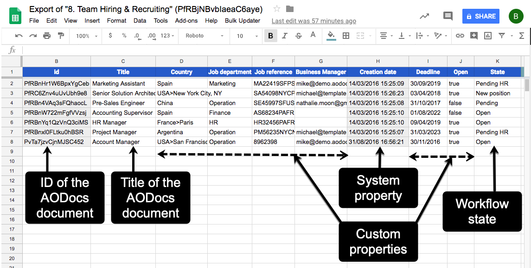The height and width of the screenshot is (268, 531).
Task: Click the insert chart icon
Action: click(x=488, y=36)
